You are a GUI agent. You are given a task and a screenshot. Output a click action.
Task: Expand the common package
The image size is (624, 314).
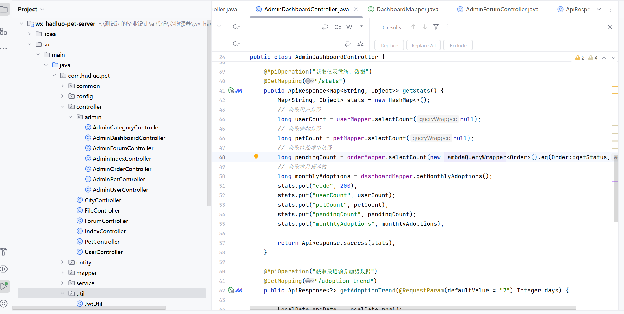(62, 86)
